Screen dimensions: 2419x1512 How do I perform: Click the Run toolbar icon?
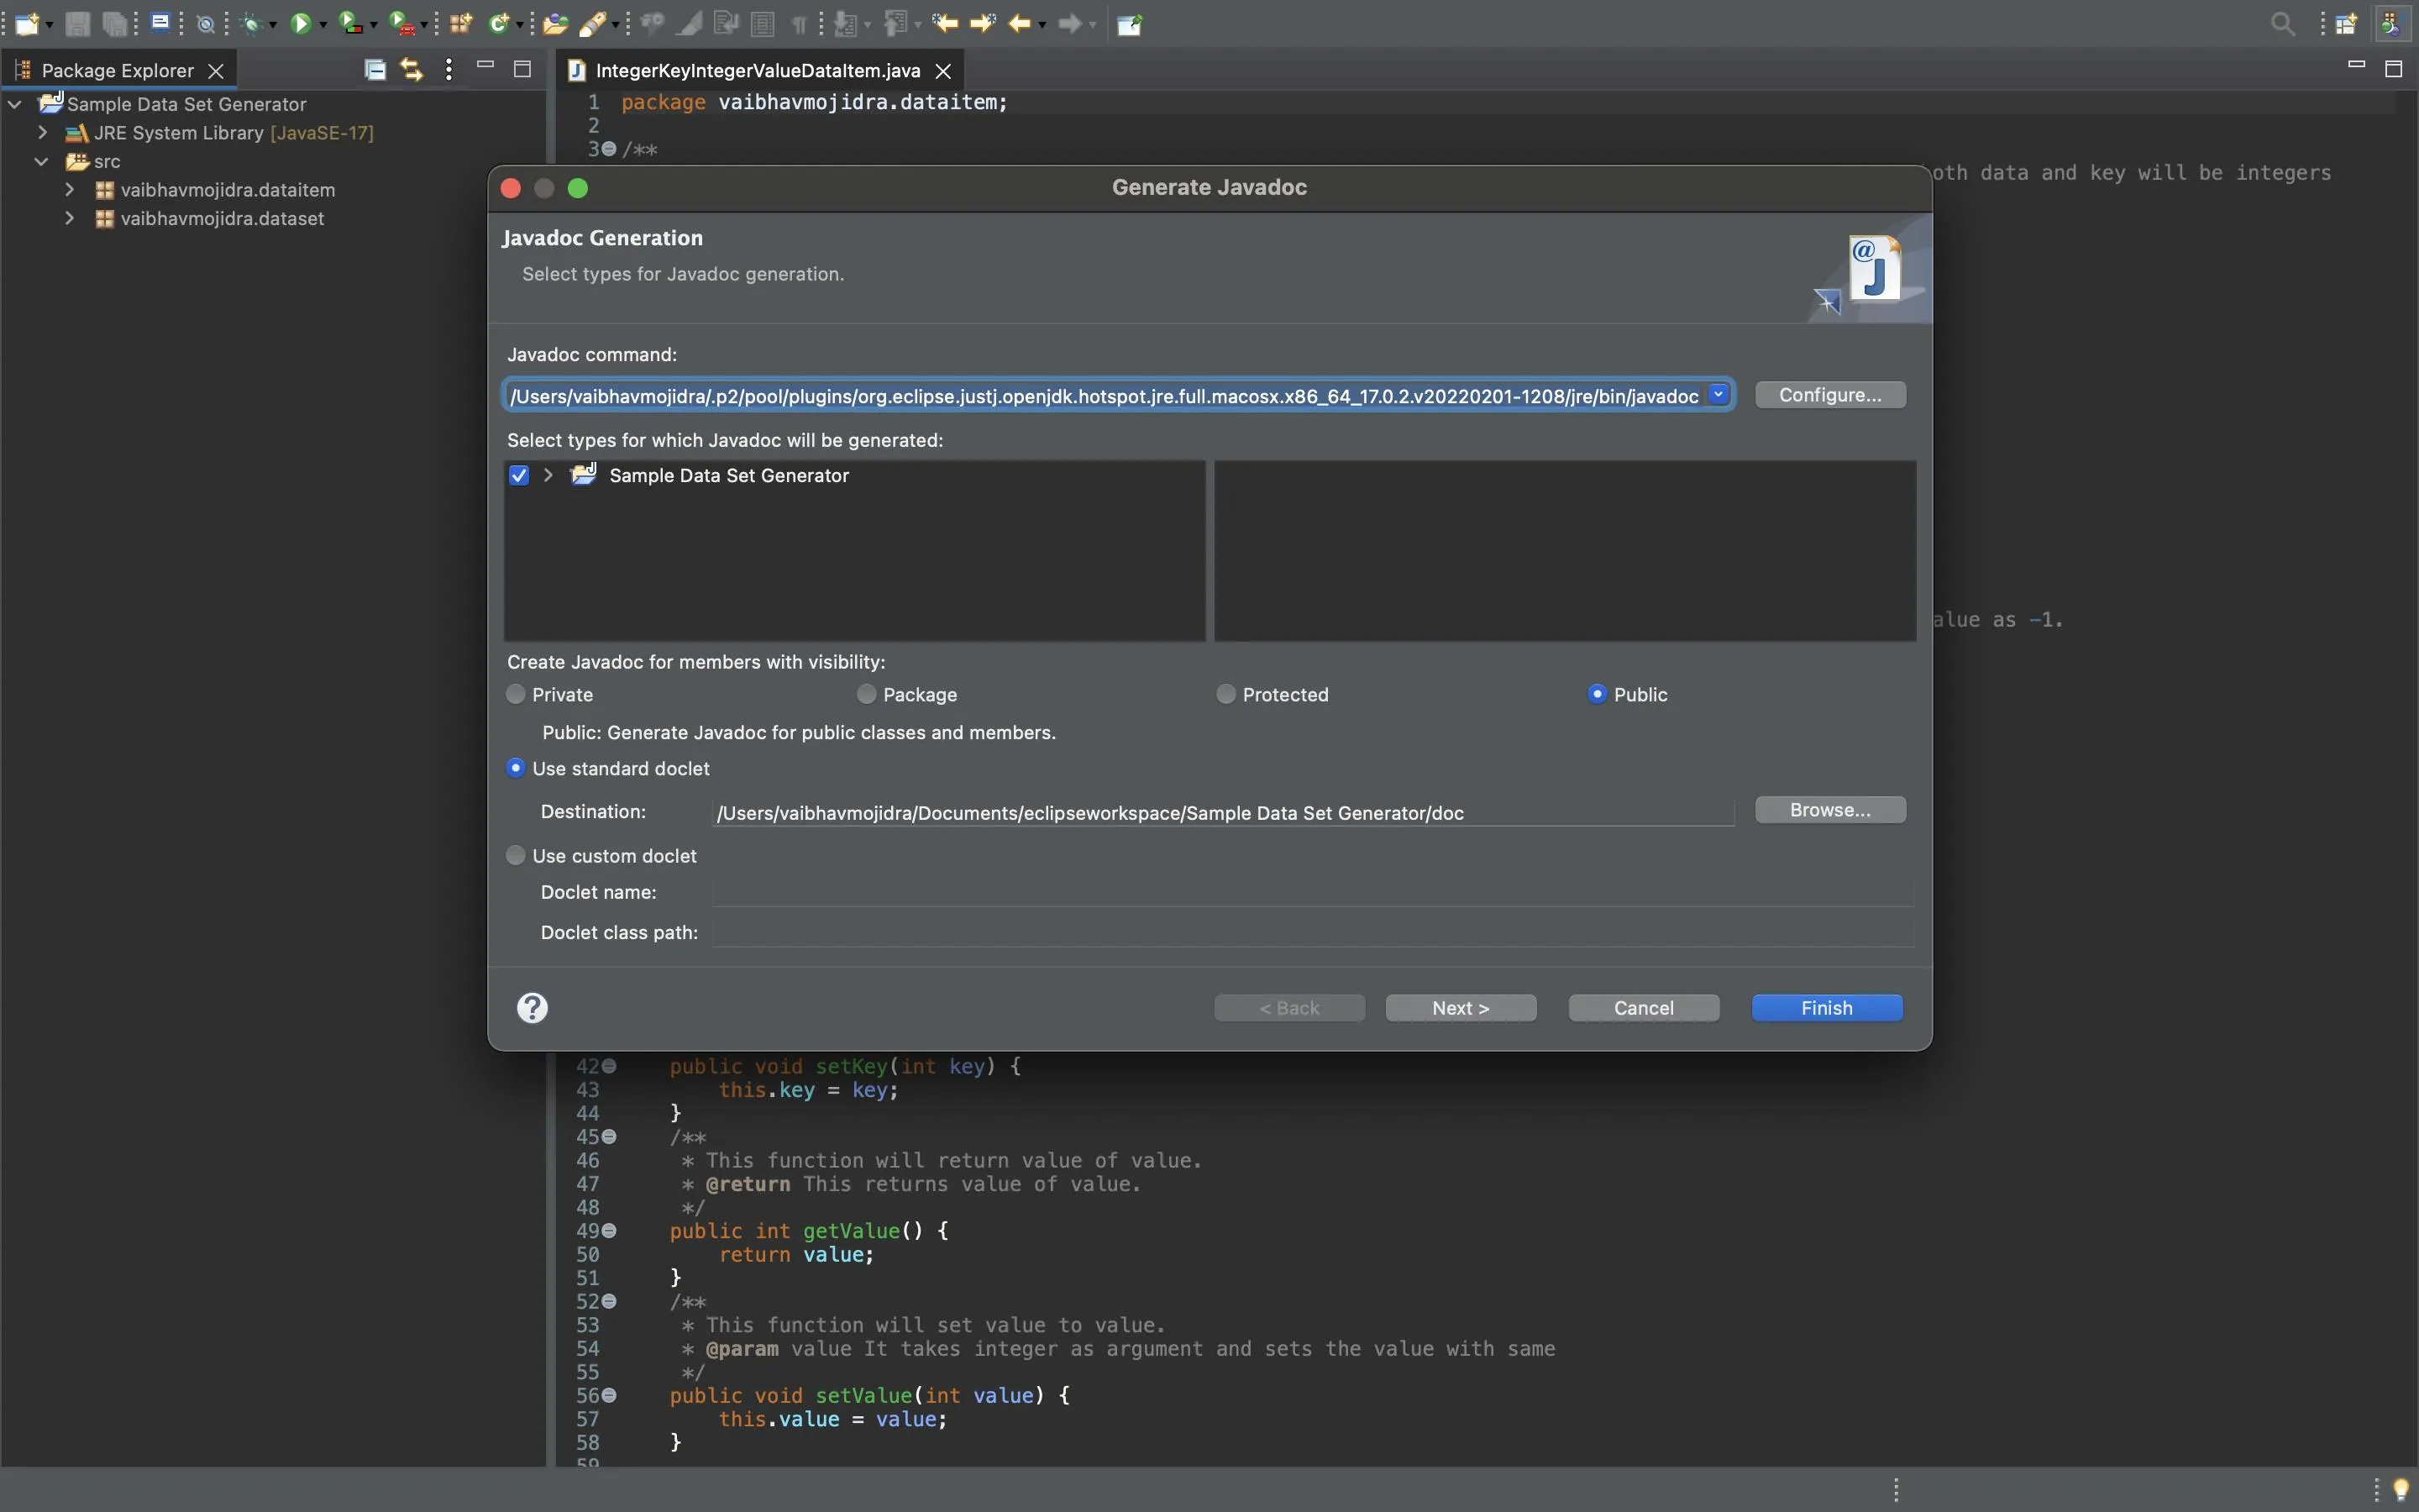point(300,23)
